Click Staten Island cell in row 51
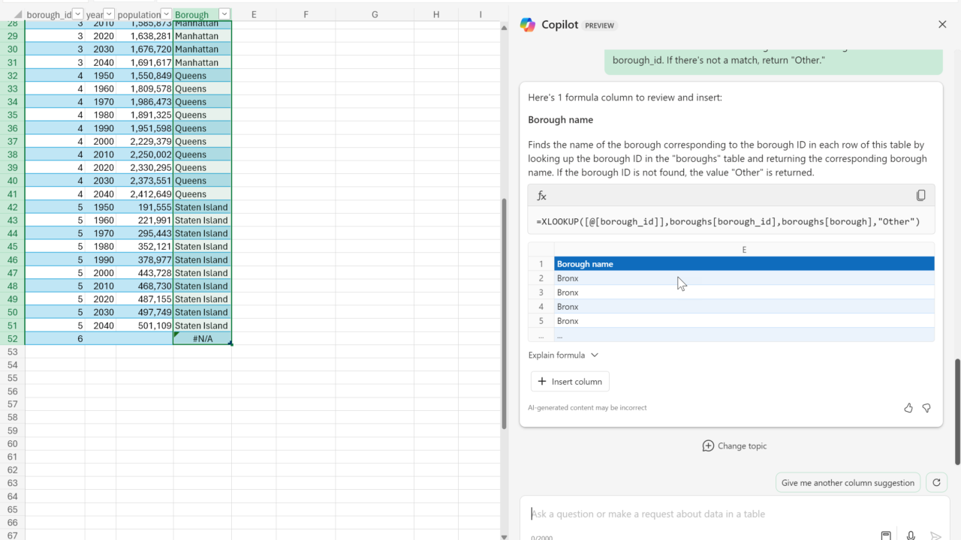The image size is (961, 540). pos(203,325)
